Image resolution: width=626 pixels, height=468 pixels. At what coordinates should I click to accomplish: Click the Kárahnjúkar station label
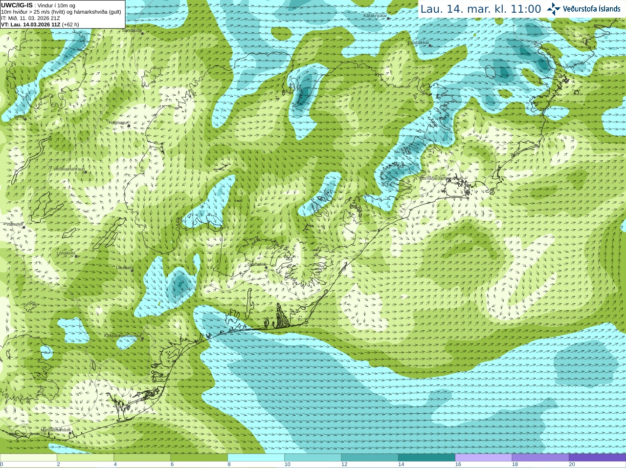tap(375, 16)
